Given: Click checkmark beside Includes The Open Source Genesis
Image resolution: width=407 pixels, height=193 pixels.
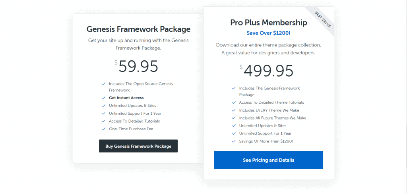Looking at the screenshot, I should [x=104, y=84].
